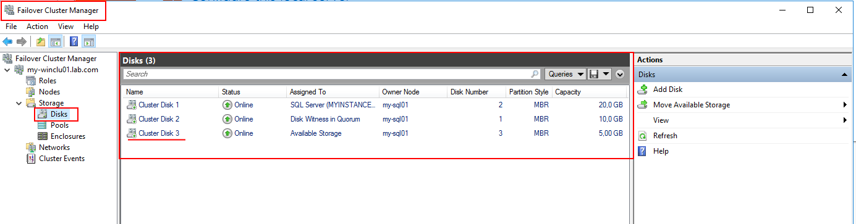Click the green Refresh icon in Actions

(x=643, y=136)
